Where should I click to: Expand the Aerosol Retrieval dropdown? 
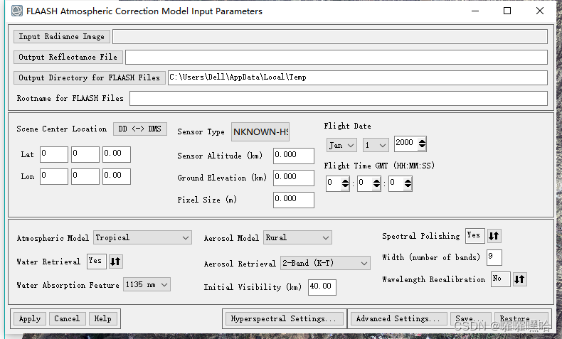coord(325,263)
